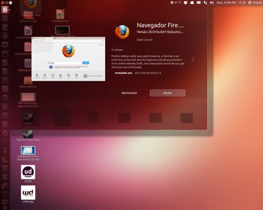Select the Man of Steel video file
The height and width of the screenshot is (210, 263).
click(x=63, y=30)
